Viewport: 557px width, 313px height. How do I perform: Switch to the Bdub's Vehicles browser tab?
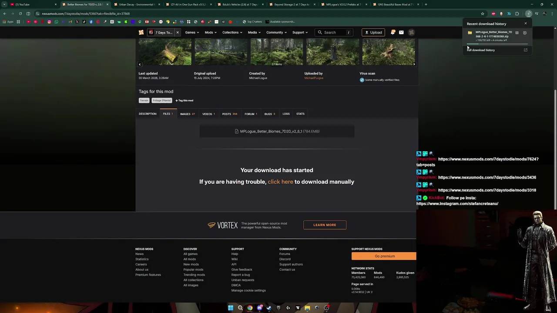click(240, 4)
